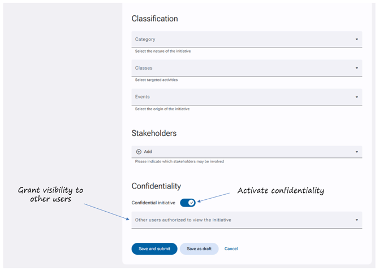379x270 pixels.
Task: Click the Confidential initiative label
Action: coord(153,203)
